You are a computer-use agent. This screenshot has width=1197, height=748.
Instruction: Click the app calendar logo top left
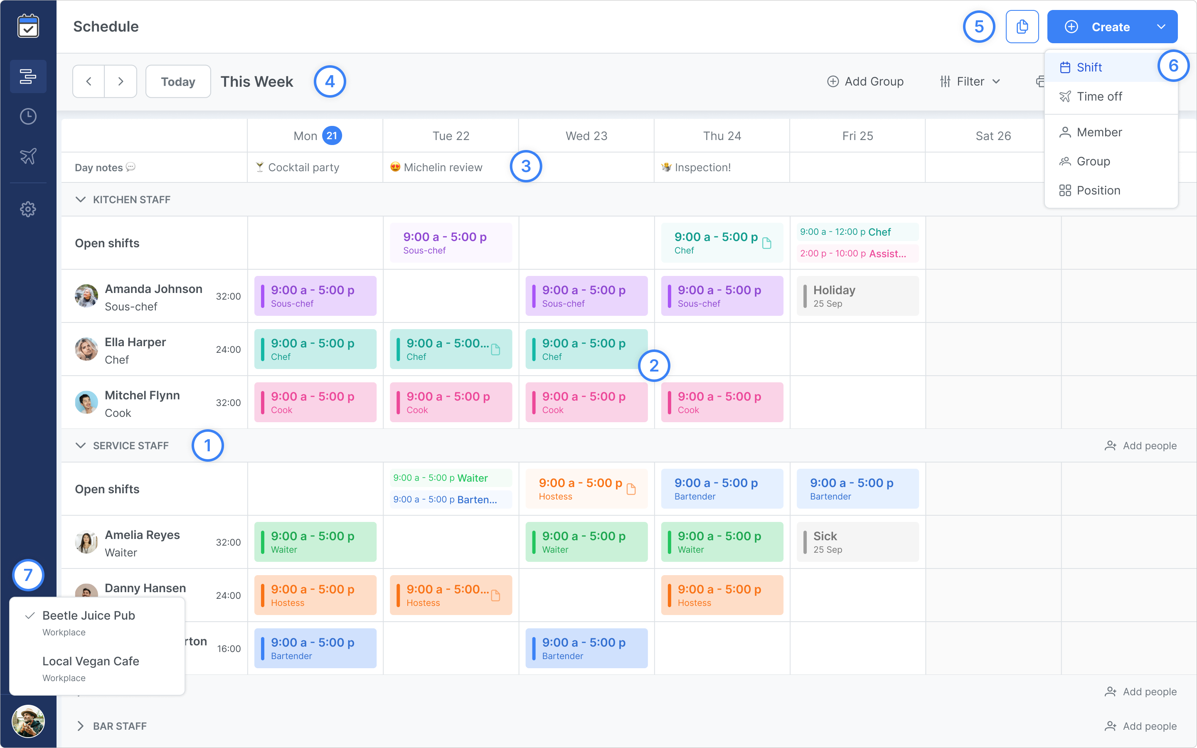tap(28, 26)
